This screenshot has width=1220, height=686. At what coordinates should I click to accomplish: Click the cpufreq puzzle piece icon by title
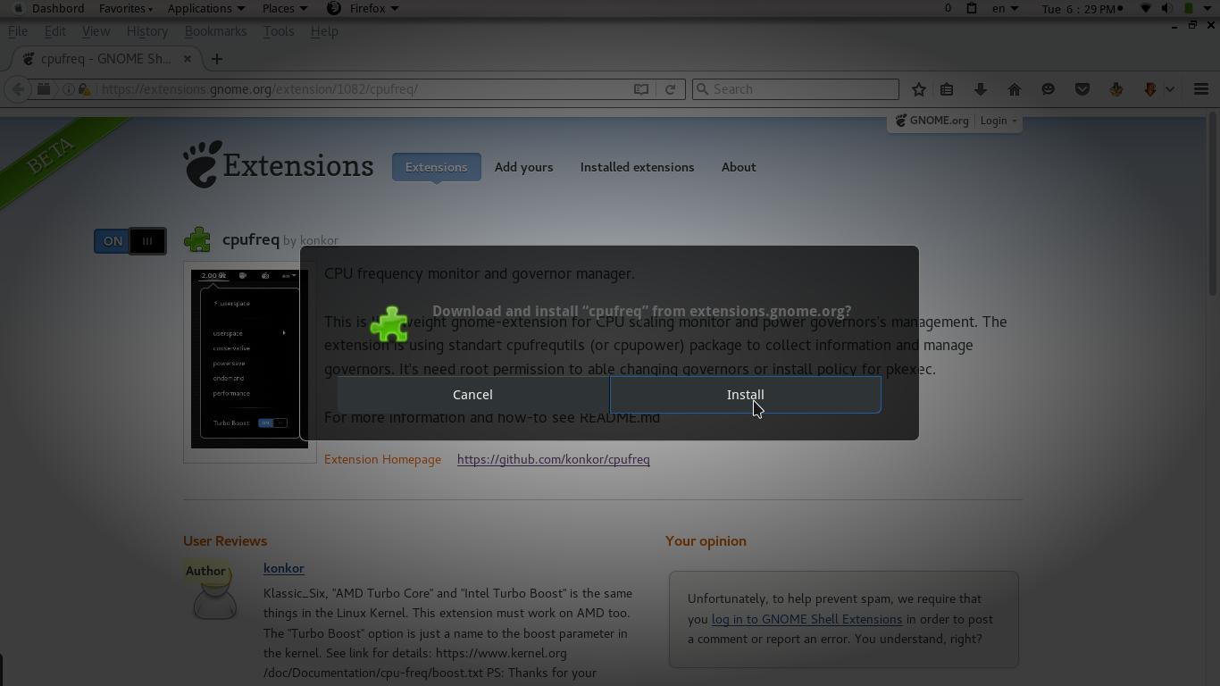point(197,239)
